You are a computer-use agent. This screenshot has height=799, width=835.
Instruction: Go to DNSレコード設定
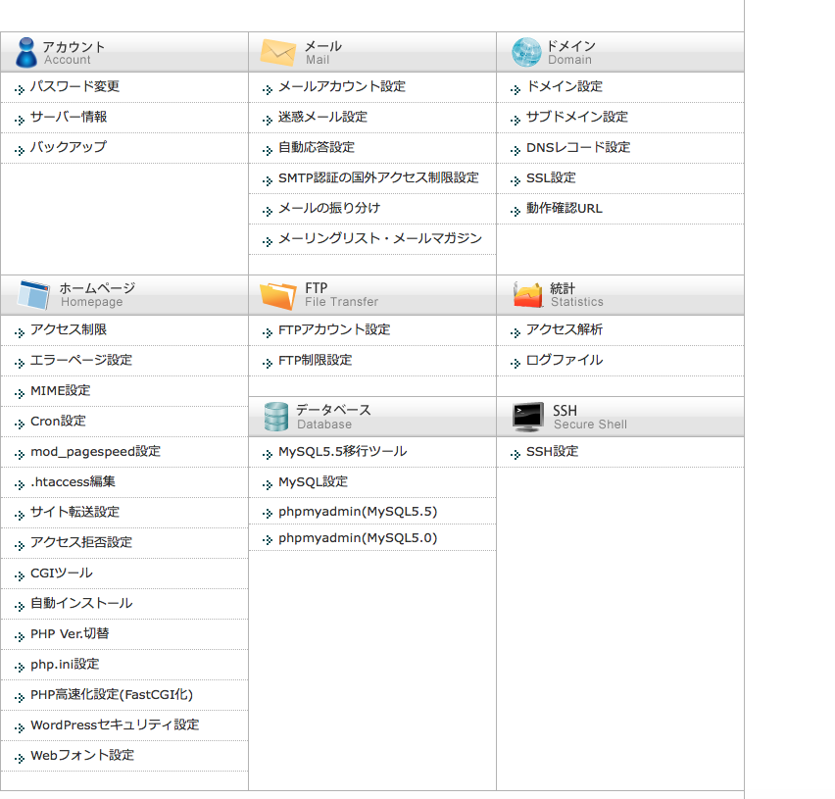[x=577, y=147]
